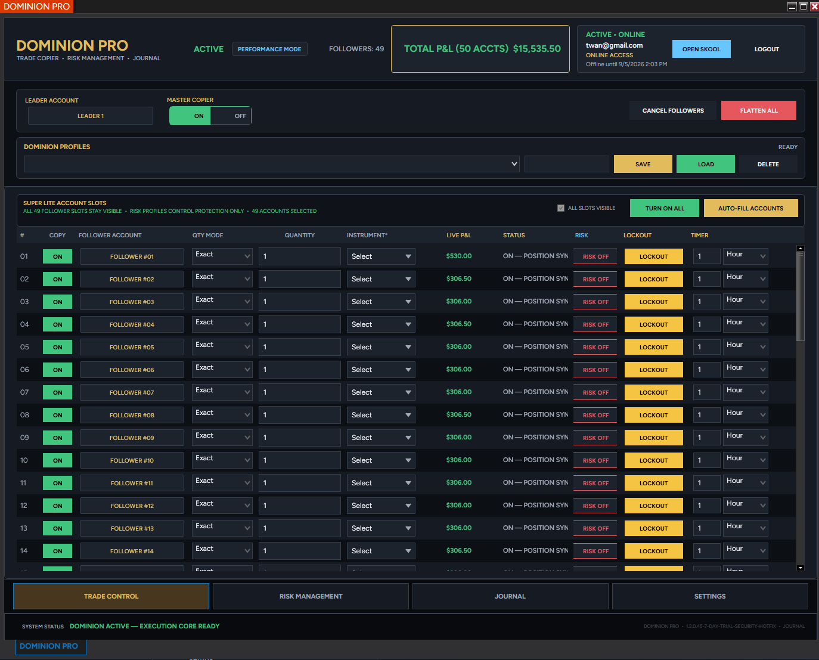Click Total P&L $15,535.50 panel
Screen dimensions: 819x660
click(x=480, y=49)
